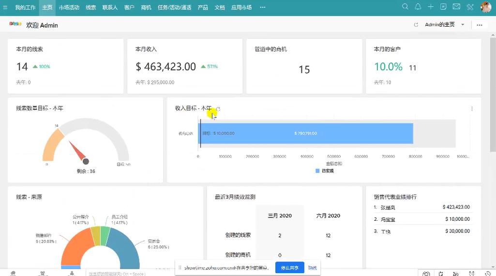Refresh the homepage dashboard

[416, 25]
